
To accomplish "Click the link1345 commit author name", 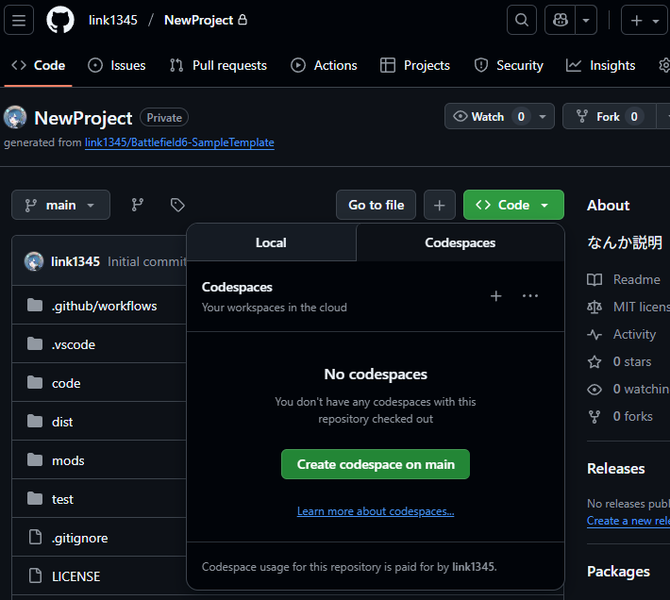I will point(75,261).
